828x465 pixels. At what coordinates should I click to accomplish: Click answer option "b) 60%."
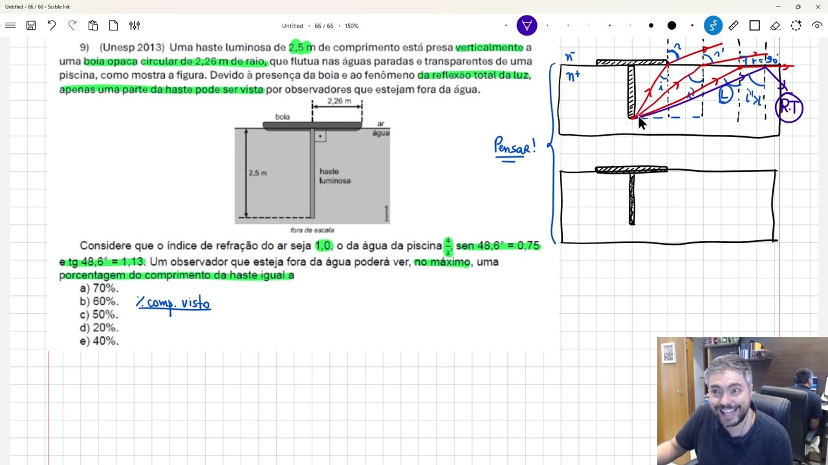coord(99,302)
